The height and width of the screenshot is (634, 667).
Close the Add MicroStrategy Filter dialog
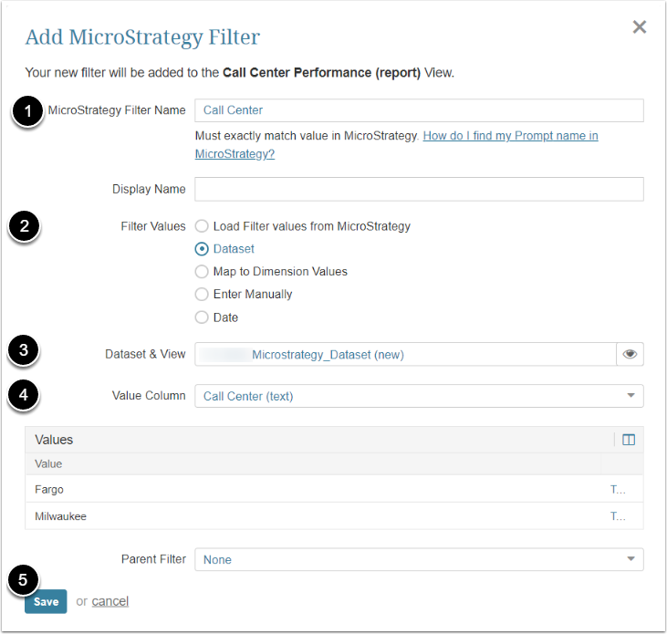pos(640,27)
